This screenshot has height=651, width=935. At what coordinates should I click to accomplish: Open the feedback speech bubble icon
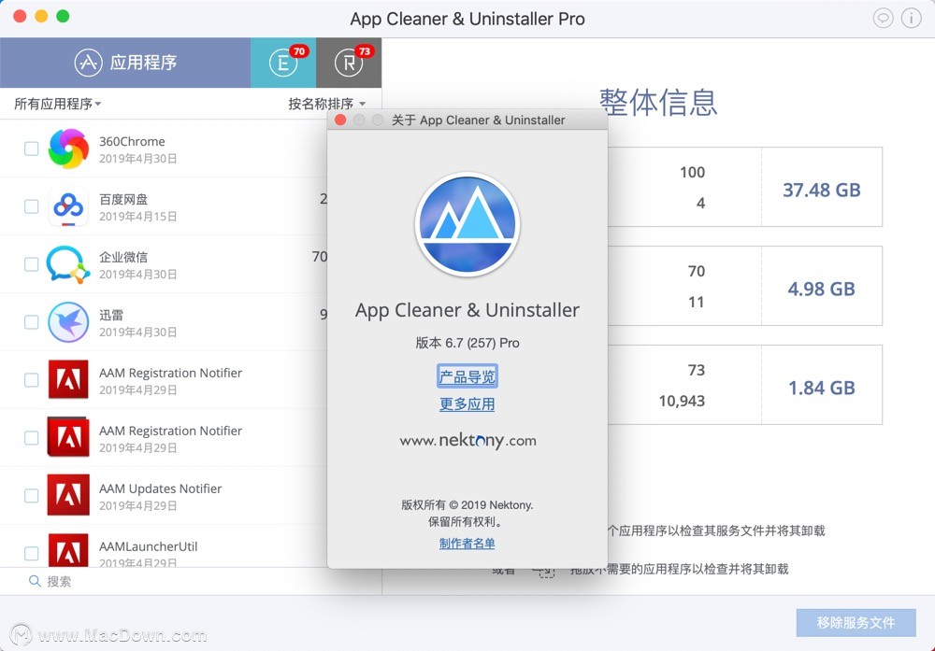coord(884,19)
